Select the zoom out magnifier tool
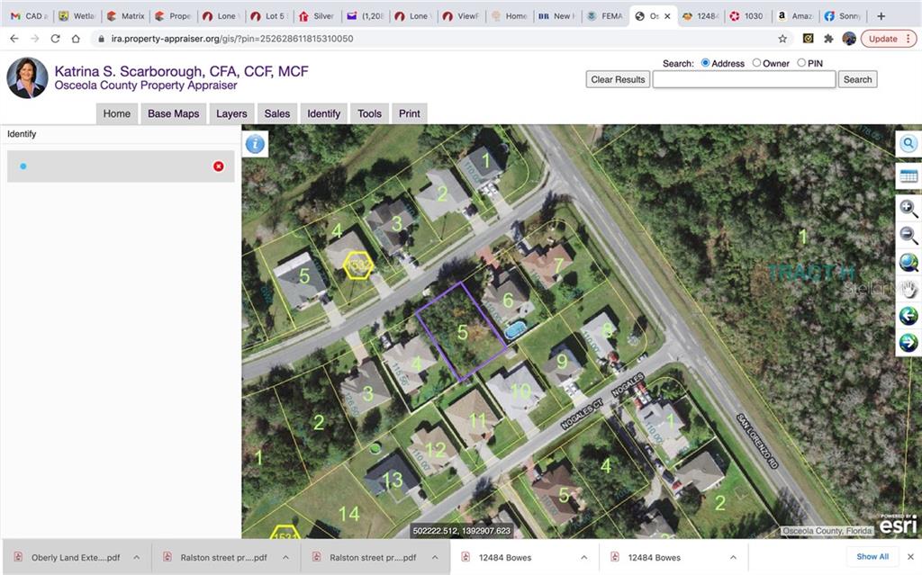The image size is (922, 575). [x=908, y=236]
